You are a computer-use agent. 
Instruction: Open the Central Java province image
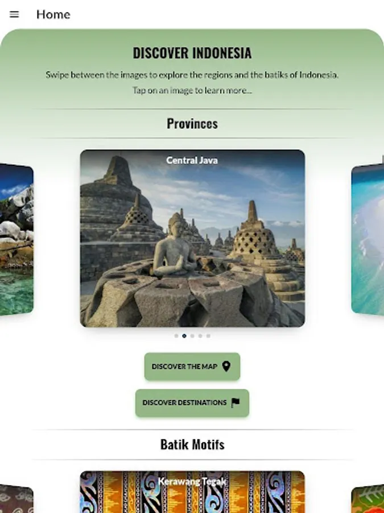click(192, 238)
